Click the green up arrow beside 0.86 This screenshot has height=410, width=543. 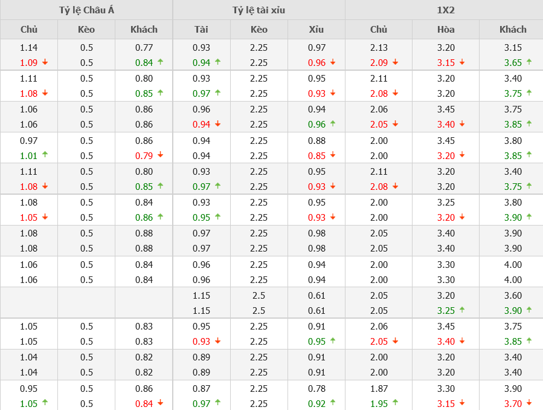pos(160,216)
